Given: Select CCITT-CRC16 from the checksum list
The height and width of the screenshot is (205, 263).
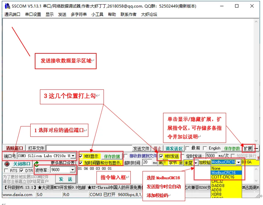Looking at the screenshot, I should (223, 177).
